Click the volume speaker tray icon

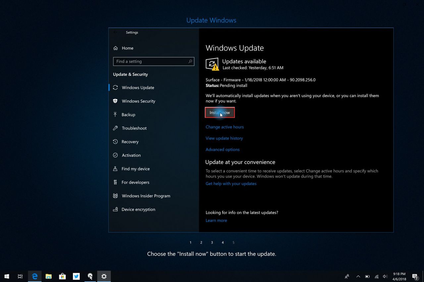coord(385,276)
